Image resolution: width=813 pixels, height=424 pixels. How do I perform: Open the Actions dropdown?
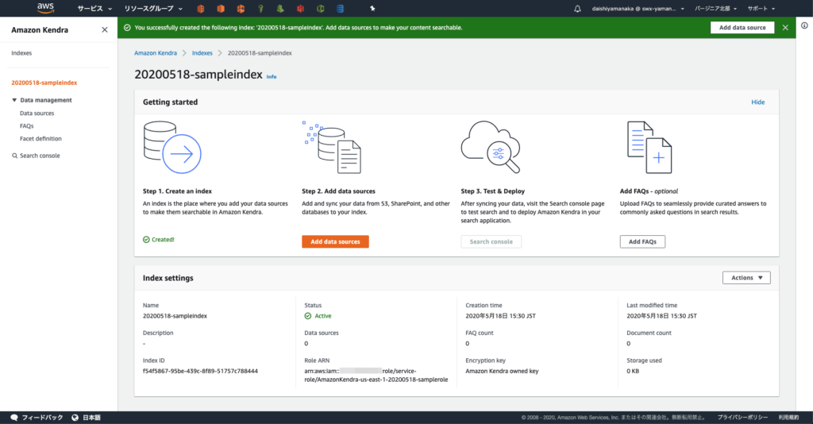pos(746,278)
